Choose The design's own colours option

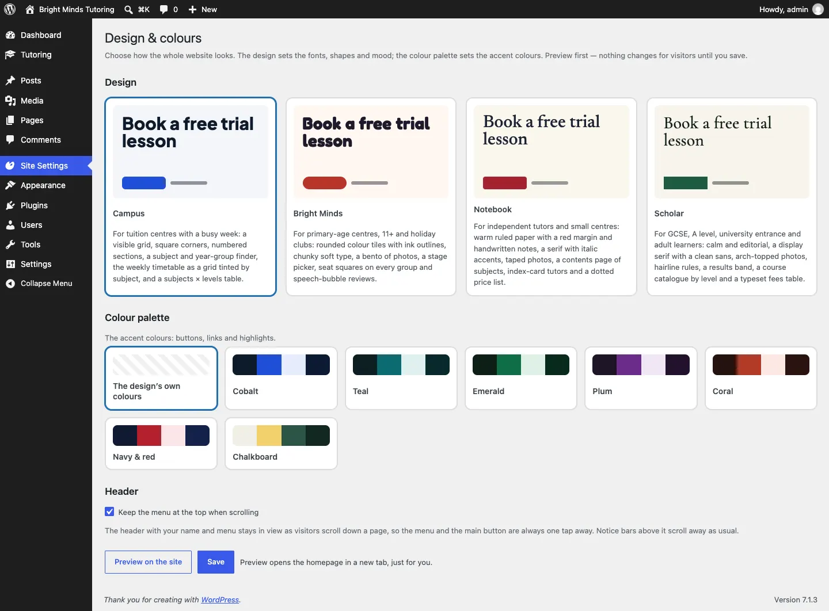click(161, 378)
